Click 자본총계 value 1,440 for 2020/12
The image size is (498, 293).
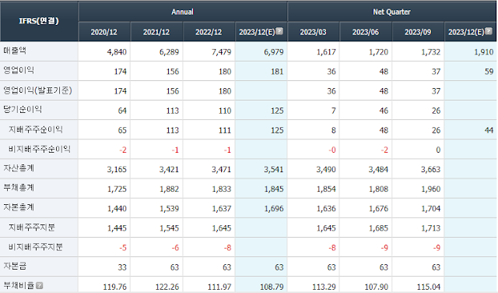click(x=117, y=209)
